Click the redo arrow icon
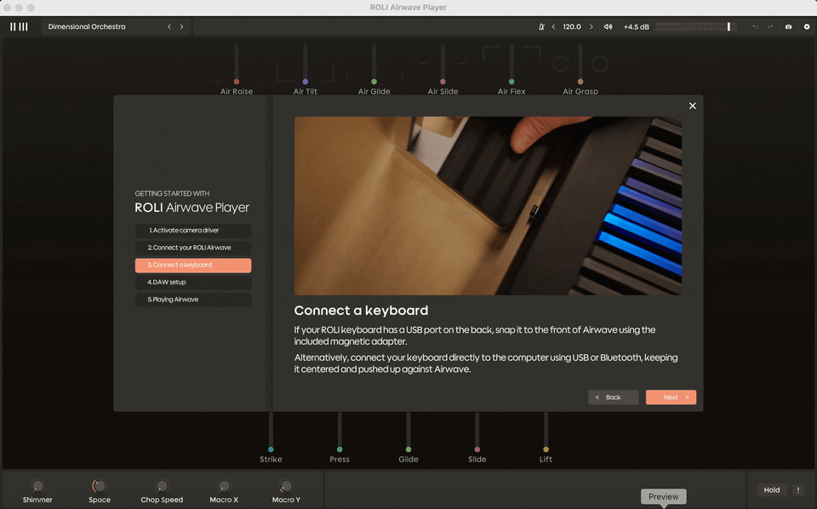This screenshot has width=817, height=509. tap(770, 26)
